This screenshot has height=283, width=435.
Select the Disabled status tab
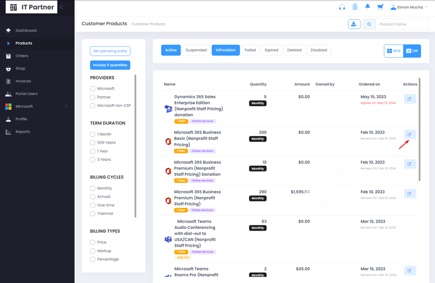[319, 50]
